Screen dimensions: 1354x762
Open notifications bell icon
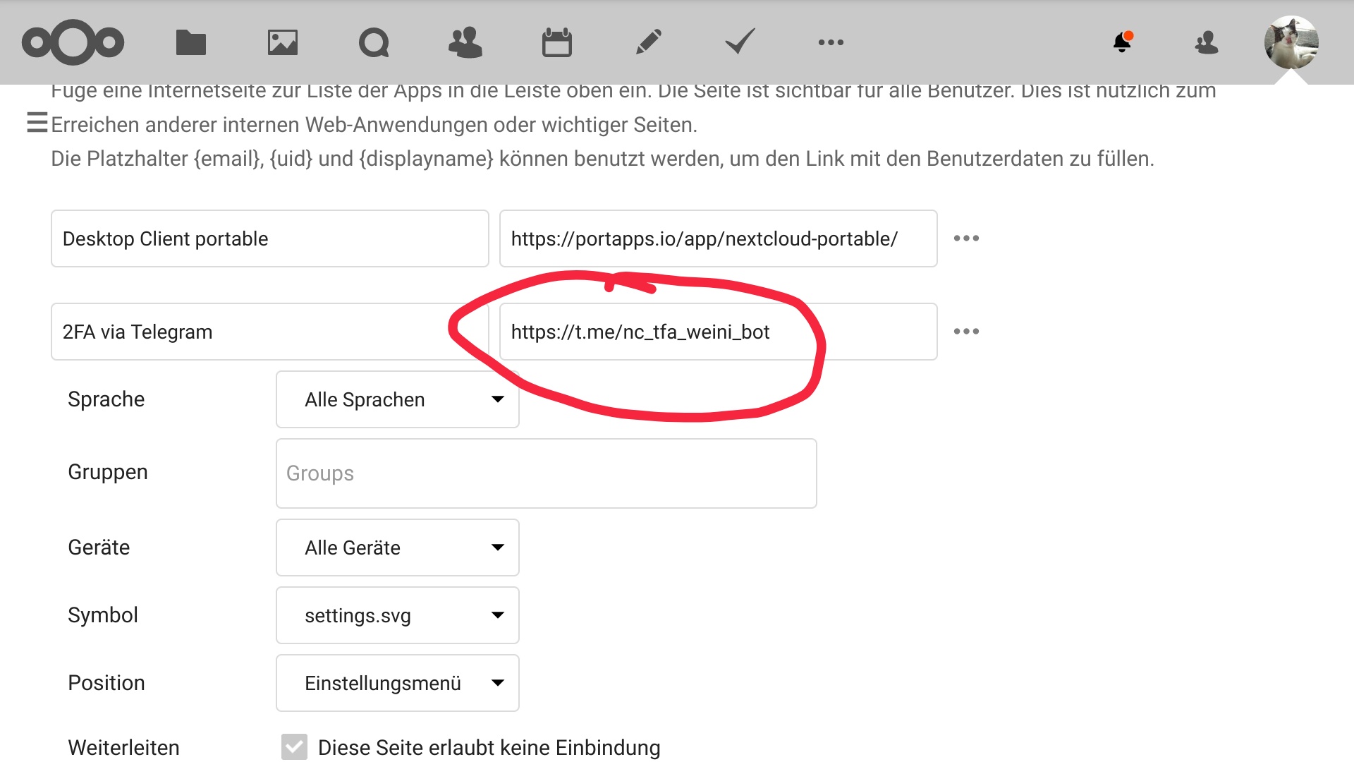tap(1122, 42)
